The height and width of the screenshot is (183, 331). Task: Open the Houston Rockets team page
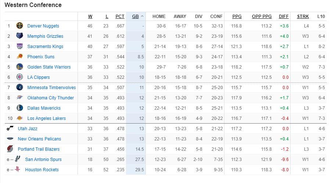[42, 170]
